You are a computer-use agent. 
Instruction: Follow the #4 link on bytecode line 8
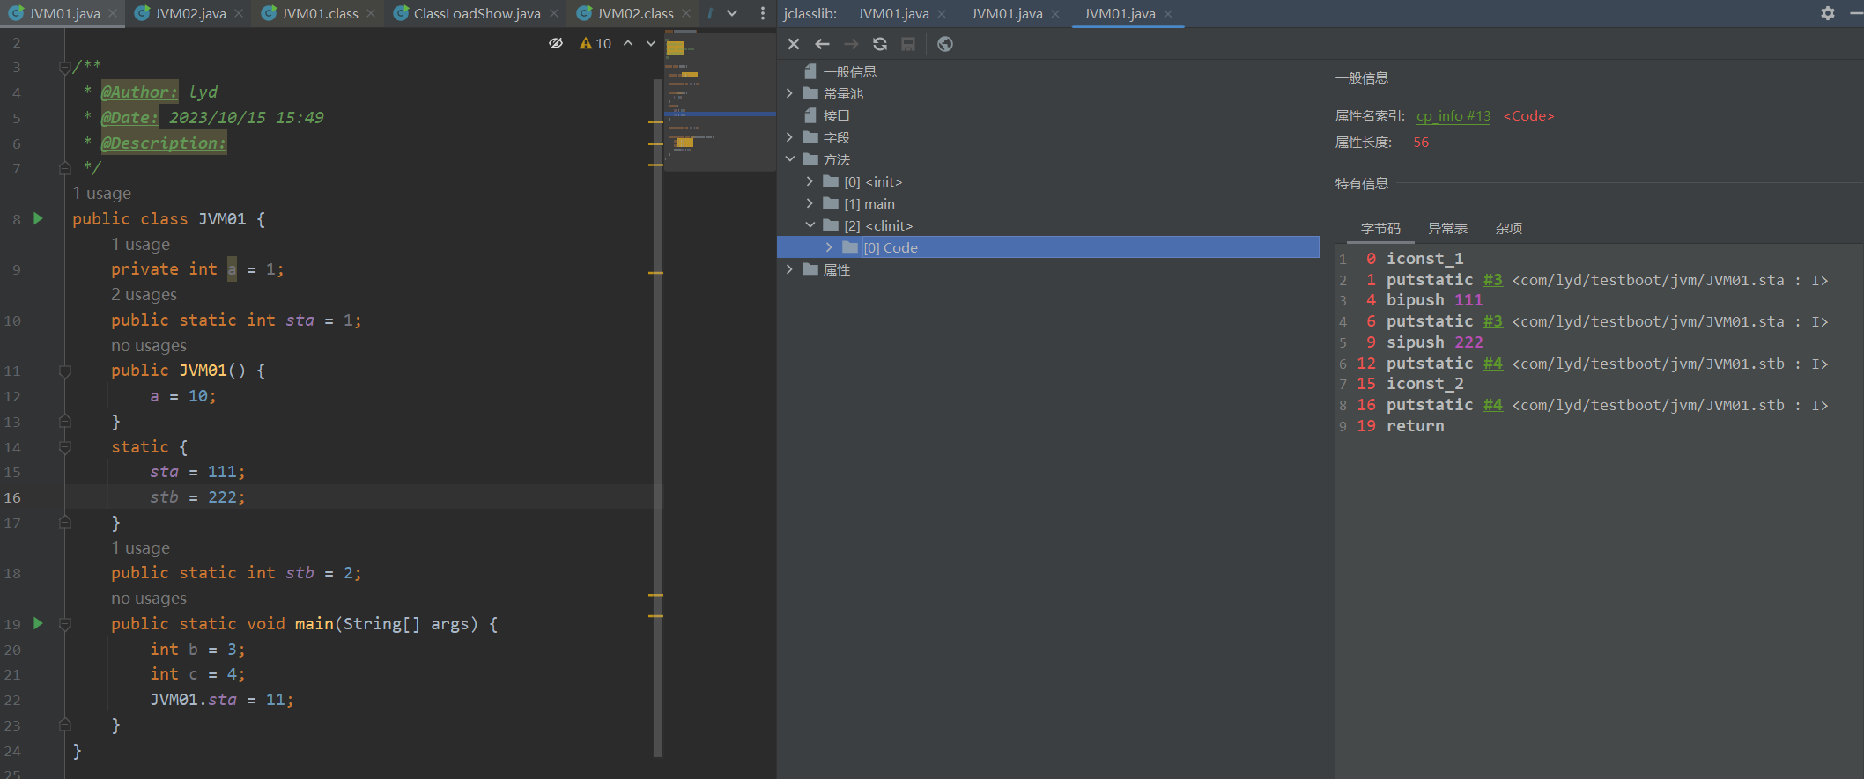pyautogui.click(x=1493, y=406)
